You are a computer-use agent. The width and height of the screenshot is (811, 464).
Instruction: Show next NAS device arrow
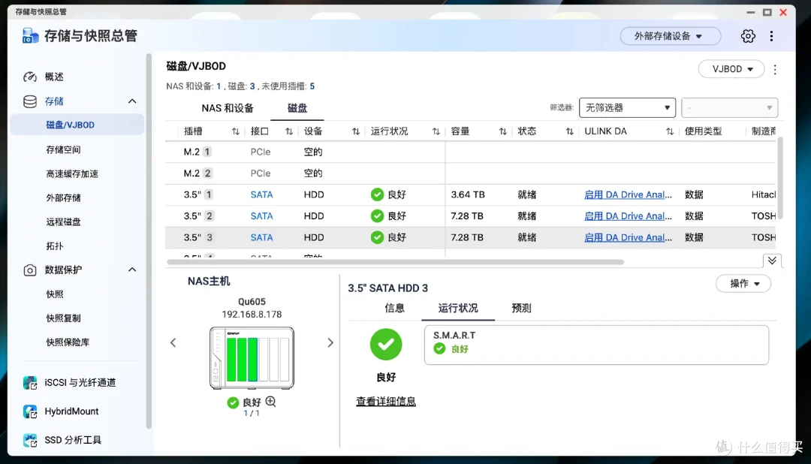(x=330, y=342)
